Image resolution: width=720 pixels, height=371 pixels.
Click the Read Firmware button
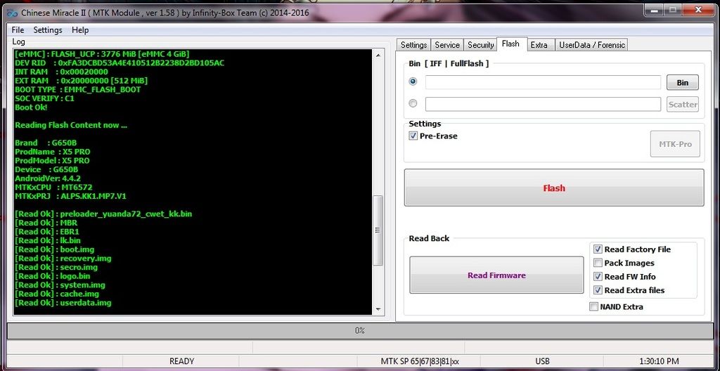[x=496, y=275]
